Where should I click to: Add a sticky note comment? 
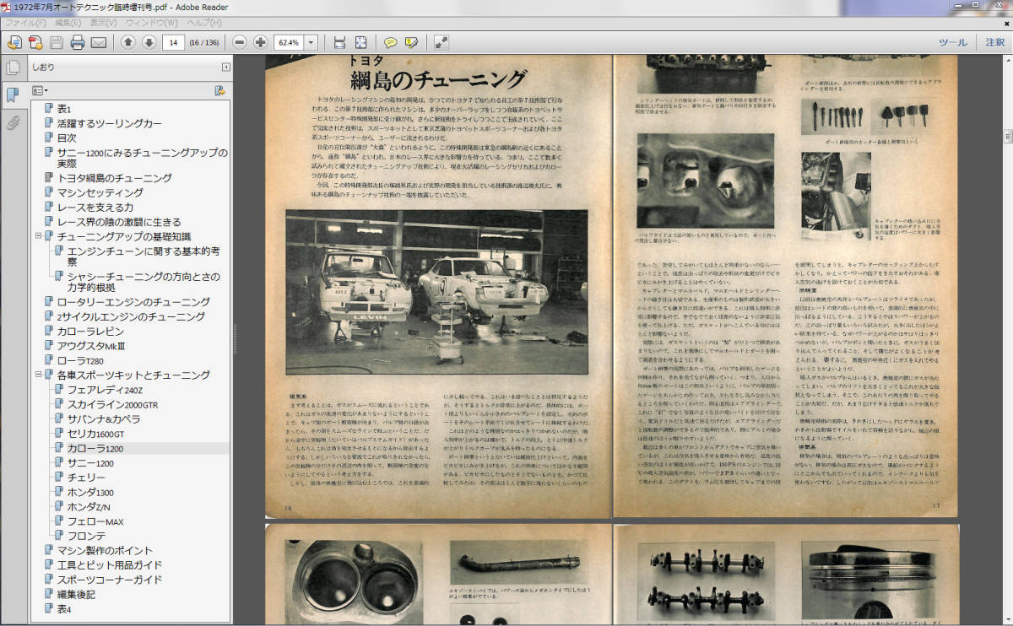click(390, 42)
